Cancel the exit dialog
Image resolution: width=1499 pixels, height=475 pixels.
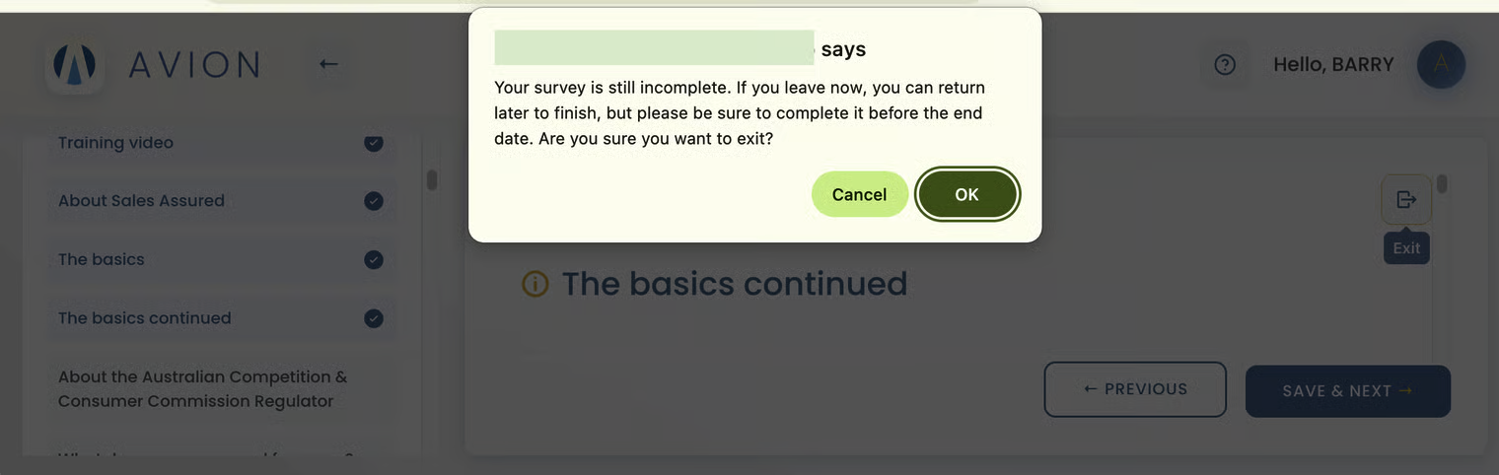point(859,194)
